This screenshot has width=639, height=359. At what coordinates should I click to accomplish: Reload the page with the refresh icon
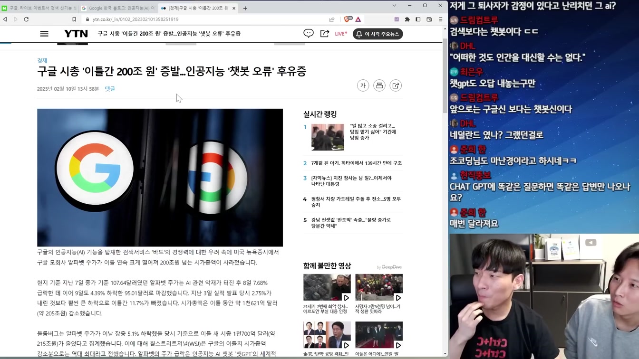point(26,19)
